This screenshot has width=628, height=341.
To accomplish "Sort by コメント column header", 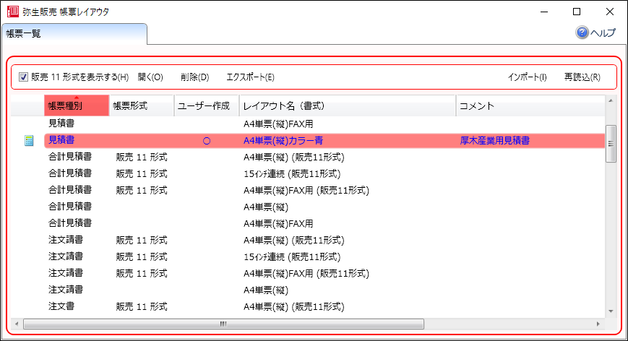I will click(530, 105).
